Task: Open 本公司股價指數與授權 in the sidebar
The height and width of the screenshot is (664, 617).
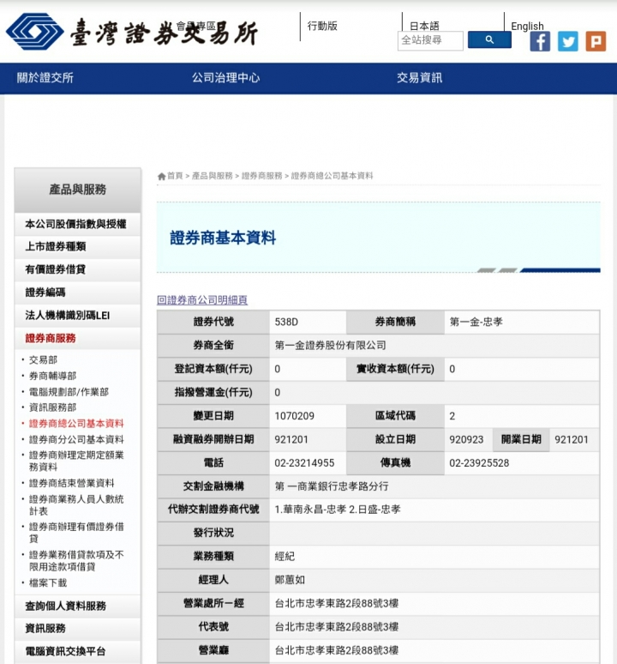Action: pos(78,224)
